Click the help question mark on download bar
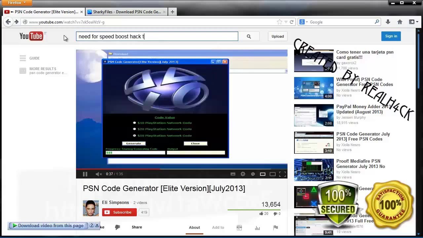Screen dimensions: 423x238 point(92,225)
